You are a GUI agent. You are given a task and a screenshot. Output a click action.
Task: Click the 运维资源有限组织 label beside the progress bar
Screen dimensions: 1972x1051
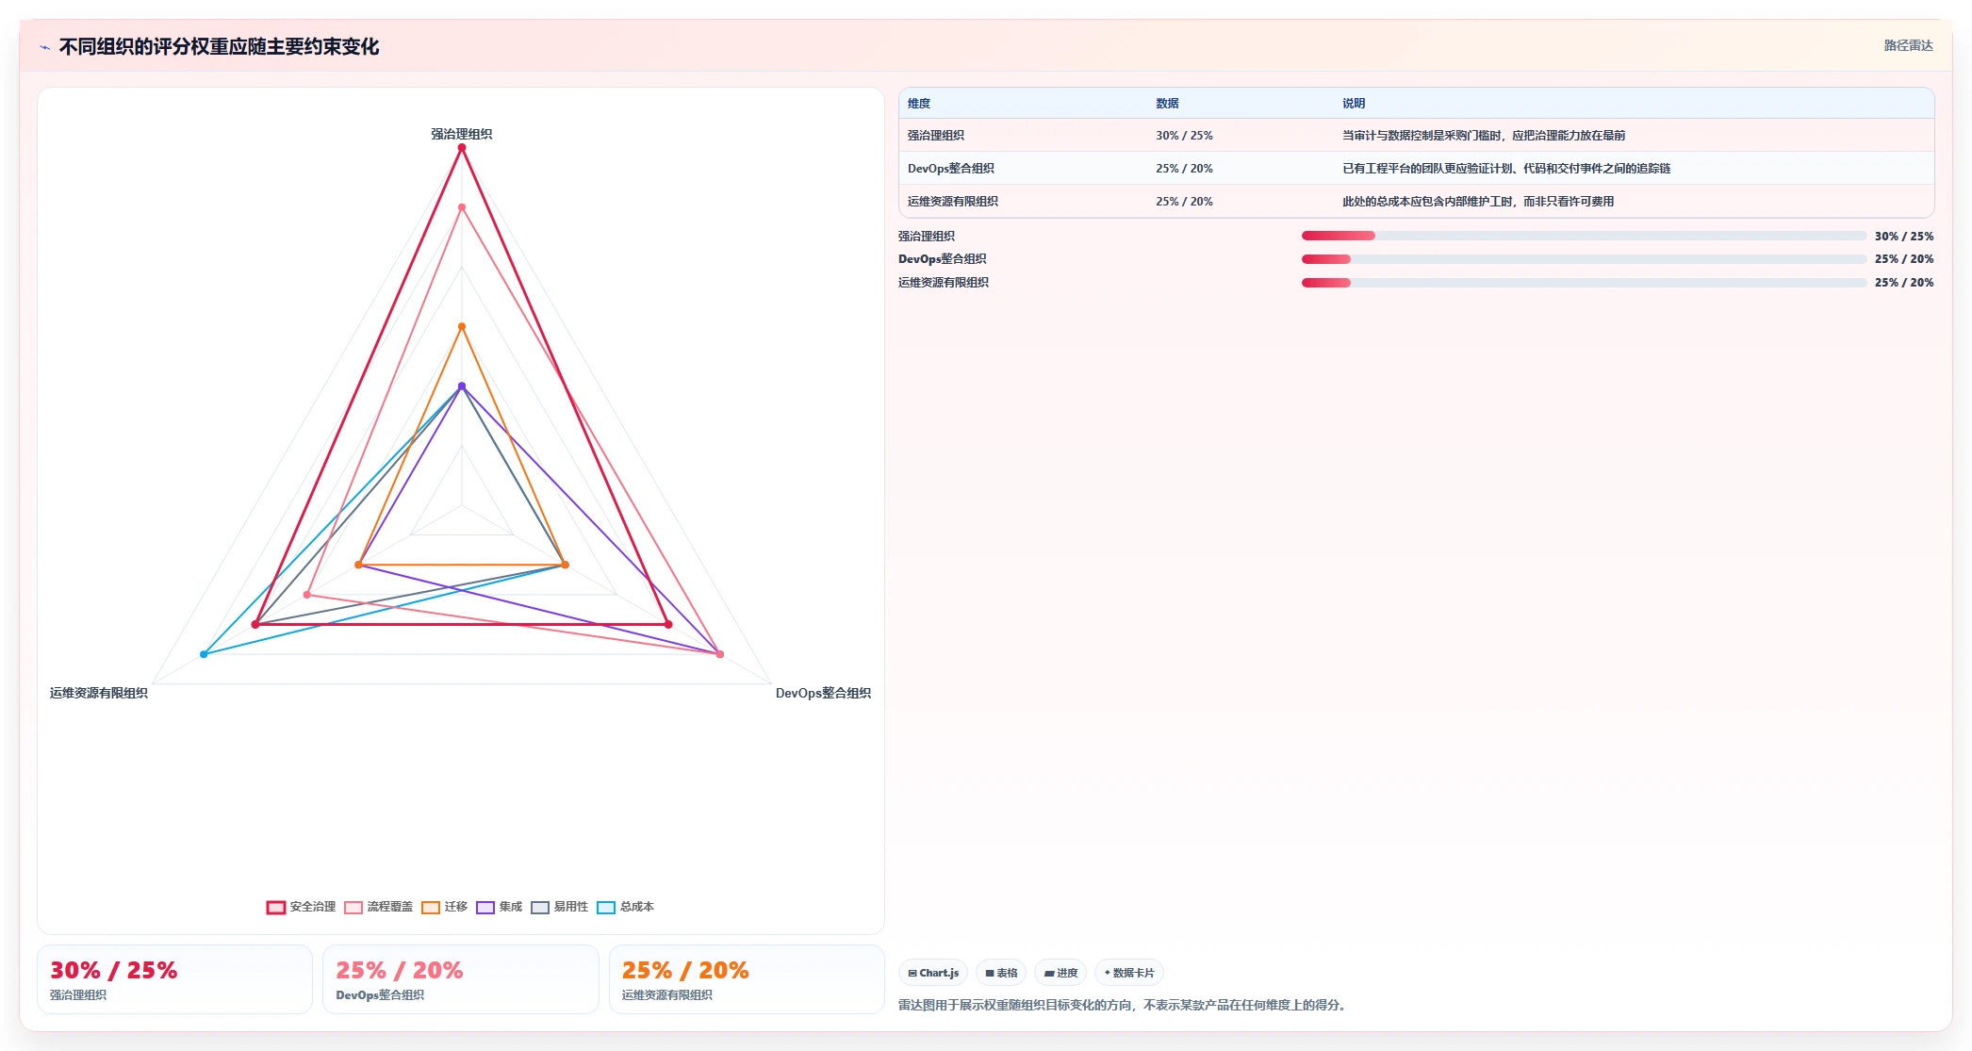tap(944, 283)
